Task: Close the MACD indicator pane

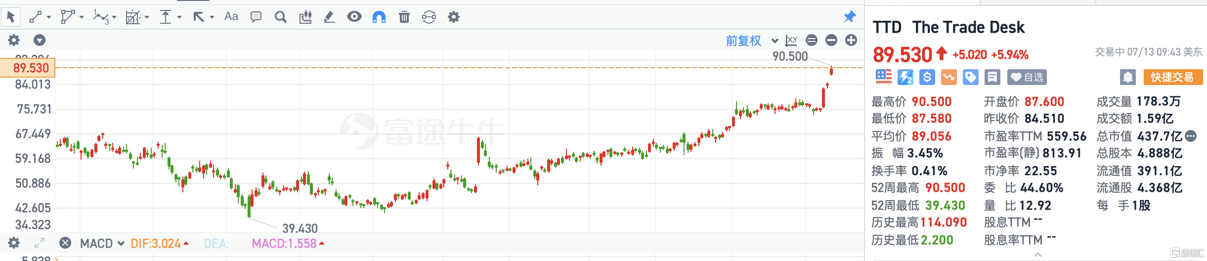Action: pyautogui.click(x=65, y=243)
